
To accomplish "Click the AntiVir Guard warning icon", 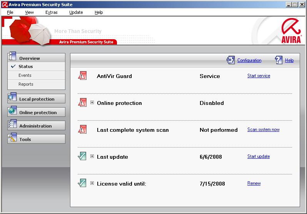I will (82, 75).
